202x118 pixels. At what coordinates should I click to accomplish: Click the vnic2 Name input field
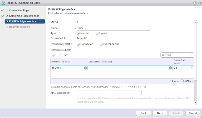pyautogui.click(x=113, y=28)
